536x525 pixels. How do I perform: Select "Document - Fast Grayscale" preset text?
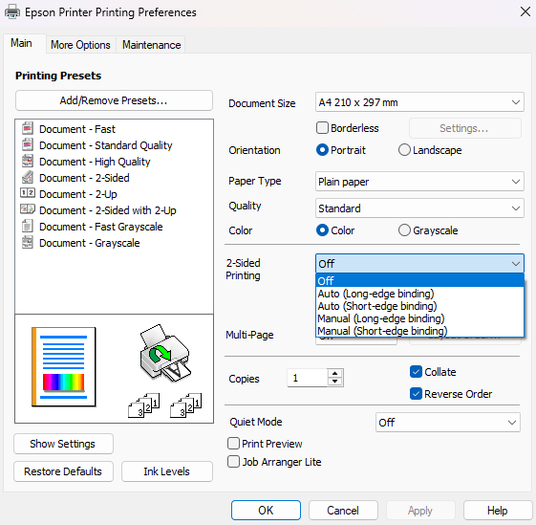(101, 227)
